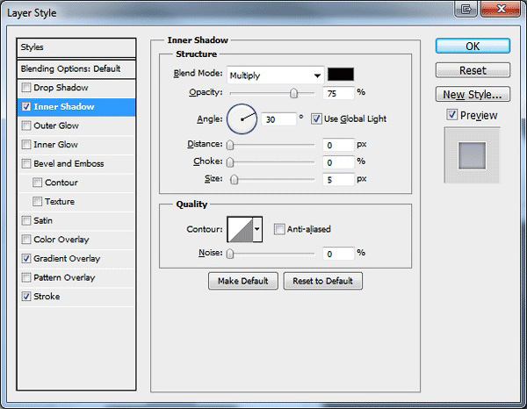Viewport: 527px width, 409px height.
Task: Click the Opacity slider handle
Action: pos(293,93)
